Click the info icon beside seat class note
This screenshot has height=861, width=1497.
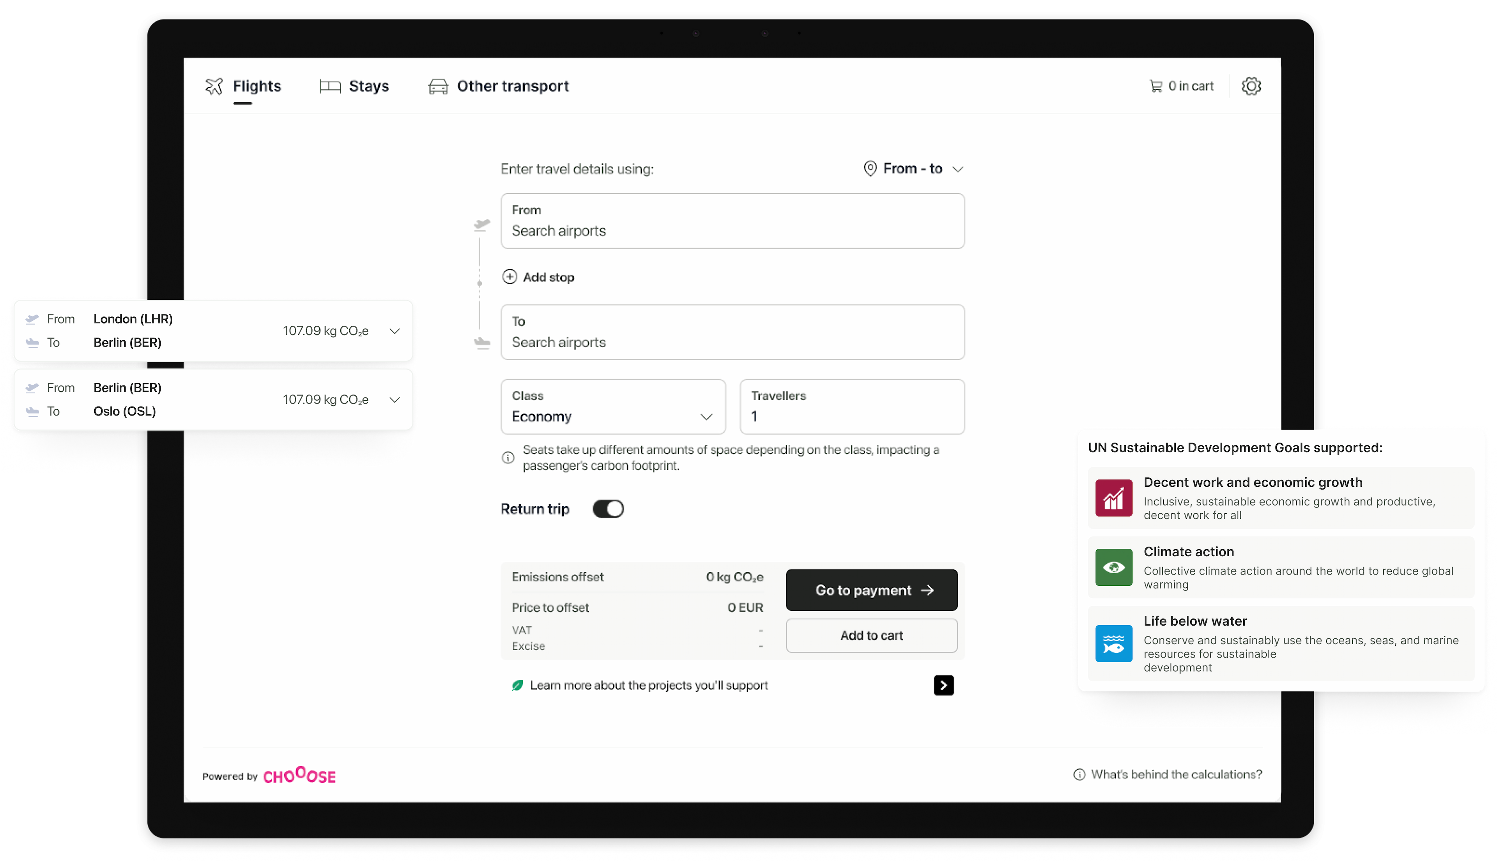pos(508,458)
